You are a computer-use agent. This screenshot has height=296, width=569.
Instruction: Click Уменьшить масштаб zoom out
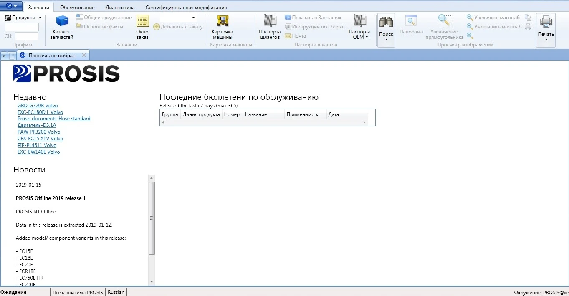(494, 27)
